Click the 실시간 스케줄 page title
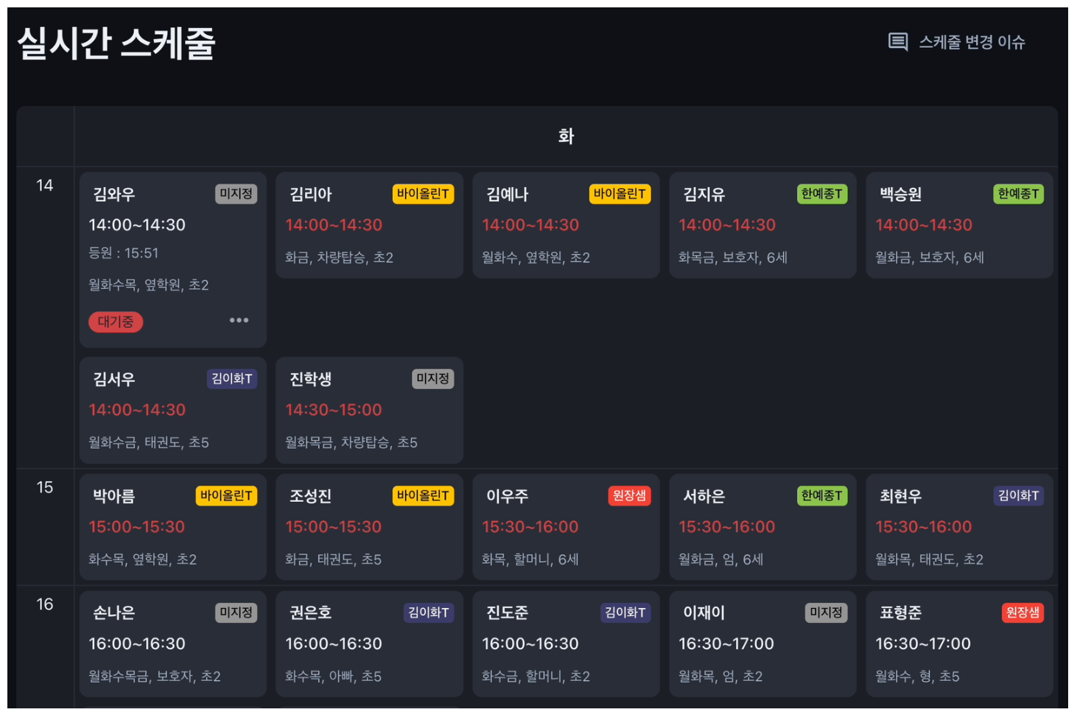Image resolution: width=1077 pixels, height=715 pixels. tap(116, 43)
